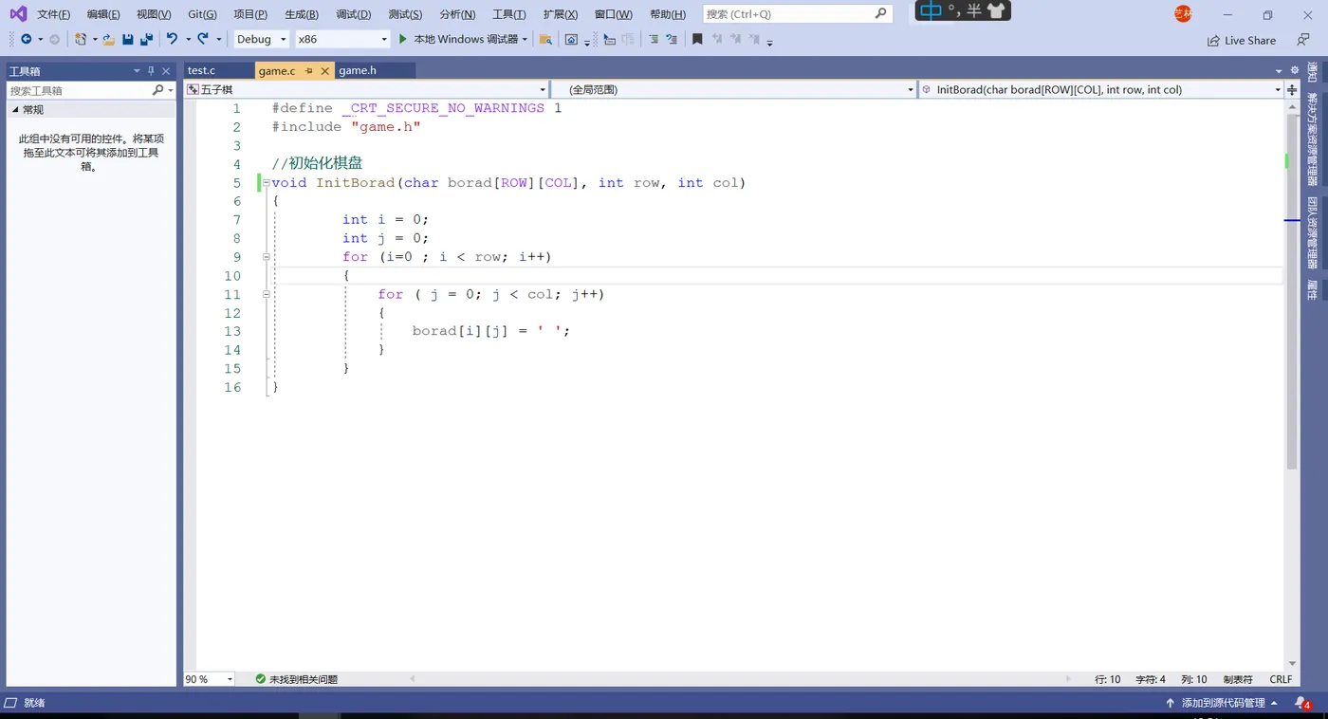1328x719 pixels.
Task: Collapse the outer for loop at line 9
Action: tap(267, 257)
